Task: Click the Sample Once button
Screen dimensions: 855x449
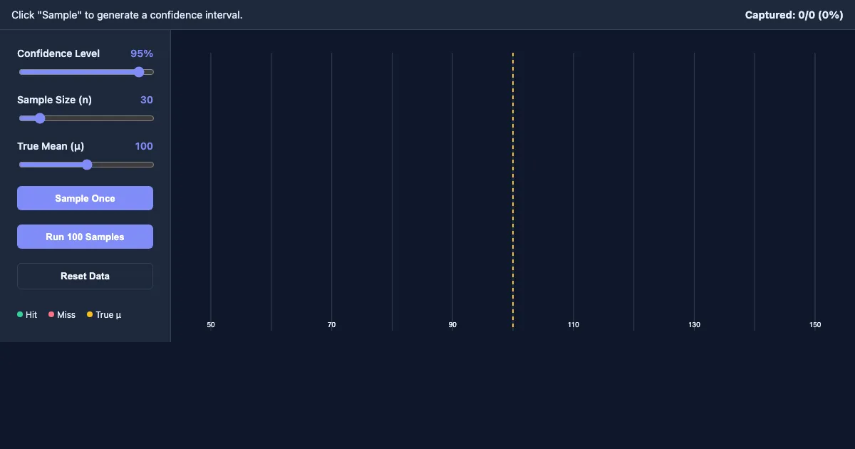Action: pyautogui.click(x=85, y=198)
